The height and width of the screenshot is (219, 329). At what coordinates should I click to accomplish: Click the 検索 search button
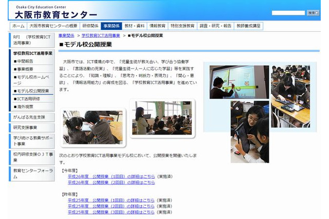313,13
